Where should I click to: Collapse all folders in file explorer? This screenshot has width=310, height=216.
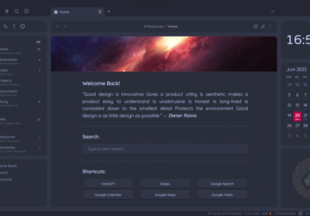(x=14, y=26)
